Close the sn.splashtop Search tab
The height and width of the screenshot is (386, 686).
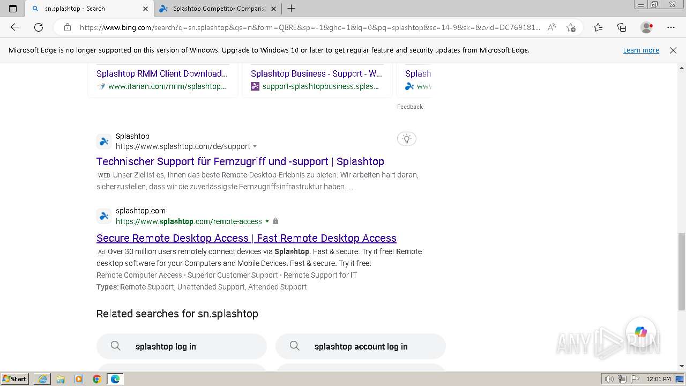tap(145, 9)
